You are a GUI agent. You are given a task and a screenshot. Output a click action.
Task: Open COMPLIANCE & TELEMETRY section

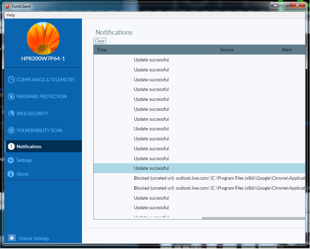pyautogui.click(x=46, y=80)
